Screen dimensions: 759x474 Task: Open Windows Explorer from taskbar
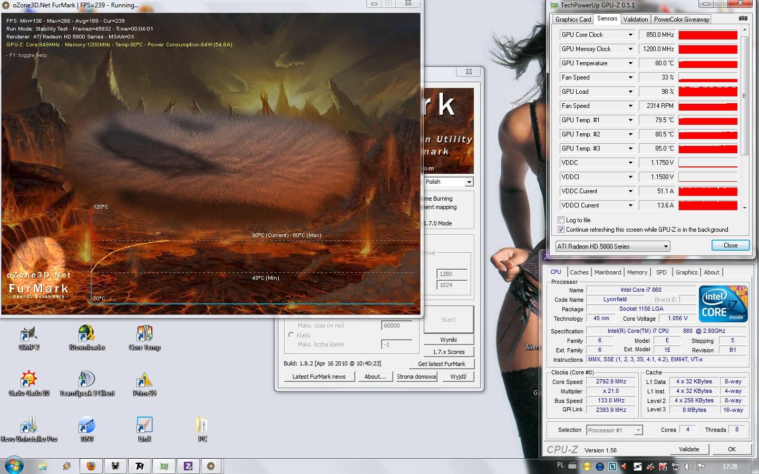(43, 466)
